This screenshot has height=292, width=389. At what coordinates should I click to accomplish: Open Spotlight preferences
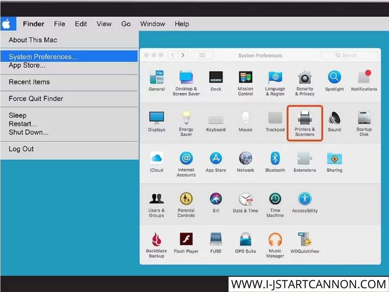(334, 81)
